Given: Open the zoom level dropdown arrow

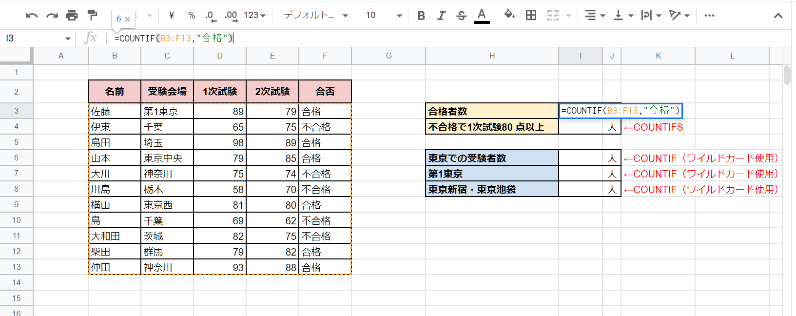Looking at the screenshot, I should [150, 16].
